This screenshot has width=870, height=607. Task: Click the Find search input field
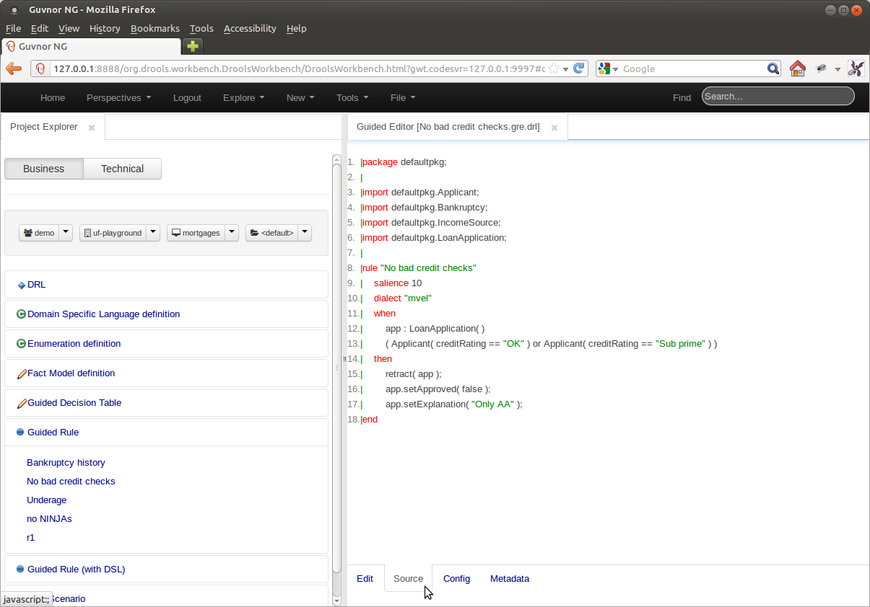[778, 97]
